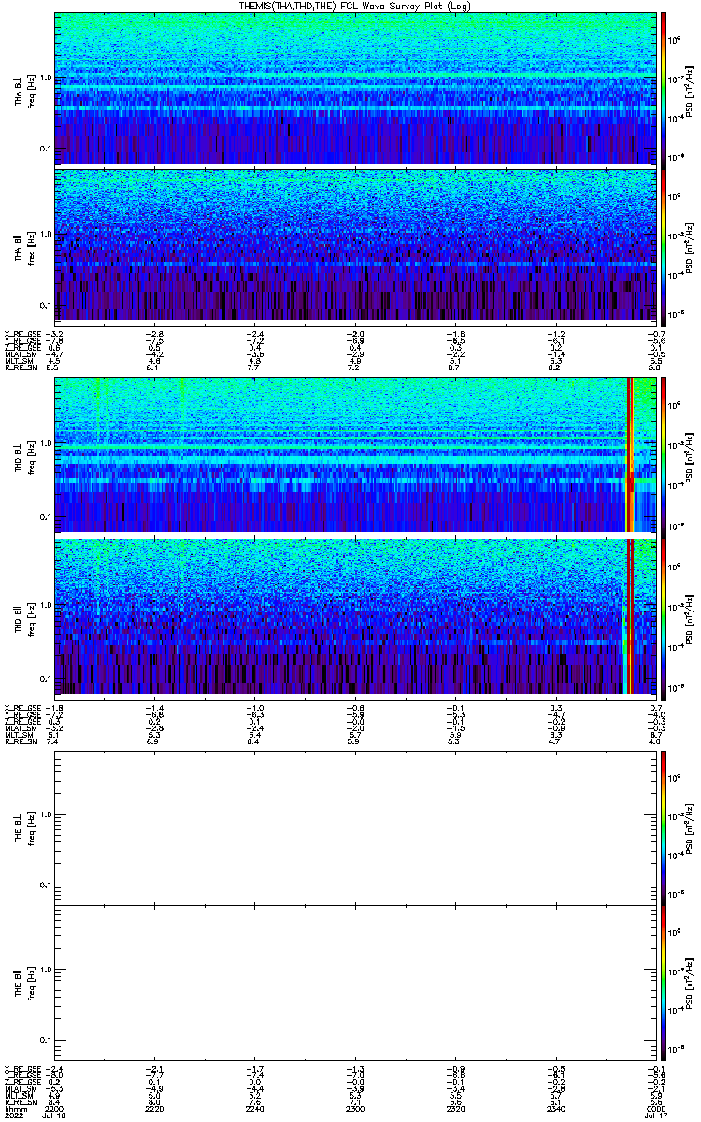The width and height of the screenshot is (701, 1122).
Task: Click the color bar beside THE B-perpendicular panel
Action: point(665,827)
